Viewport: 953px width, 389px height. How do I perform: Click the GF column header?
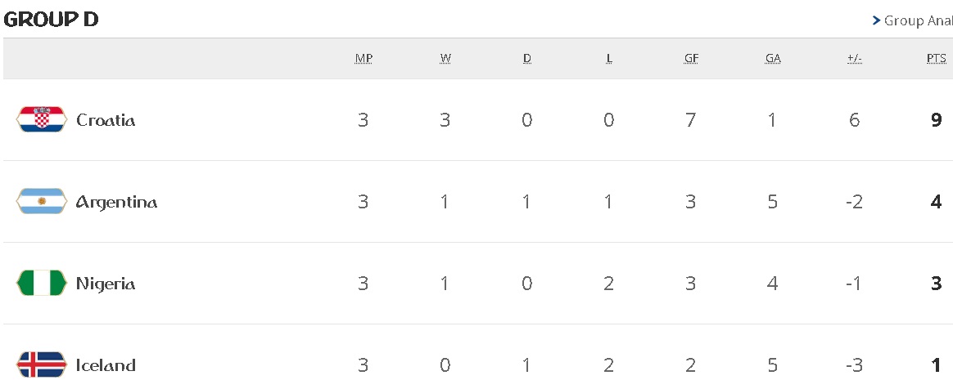pos(691,59)
